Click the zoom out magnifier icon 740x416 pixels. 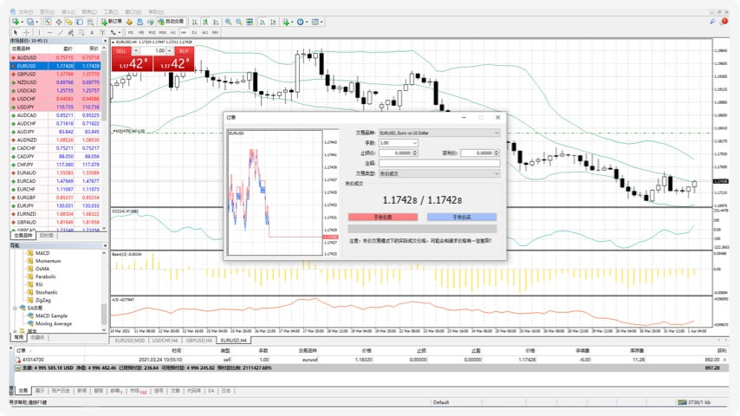239,21
